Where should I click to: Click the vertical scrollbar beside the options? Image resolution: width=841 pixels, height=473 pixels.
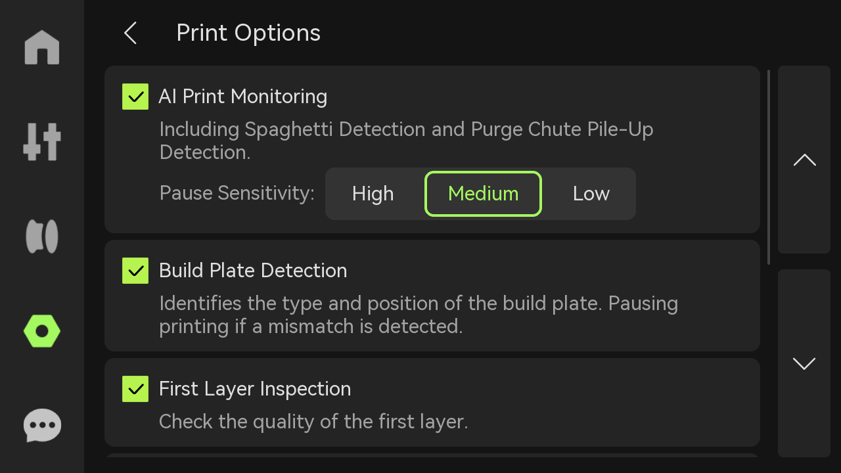(769, 167)
